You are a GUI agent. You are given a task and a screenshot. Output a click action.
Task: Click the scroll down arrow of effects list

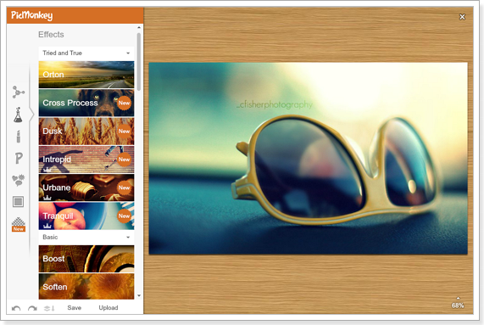(139, 295)
